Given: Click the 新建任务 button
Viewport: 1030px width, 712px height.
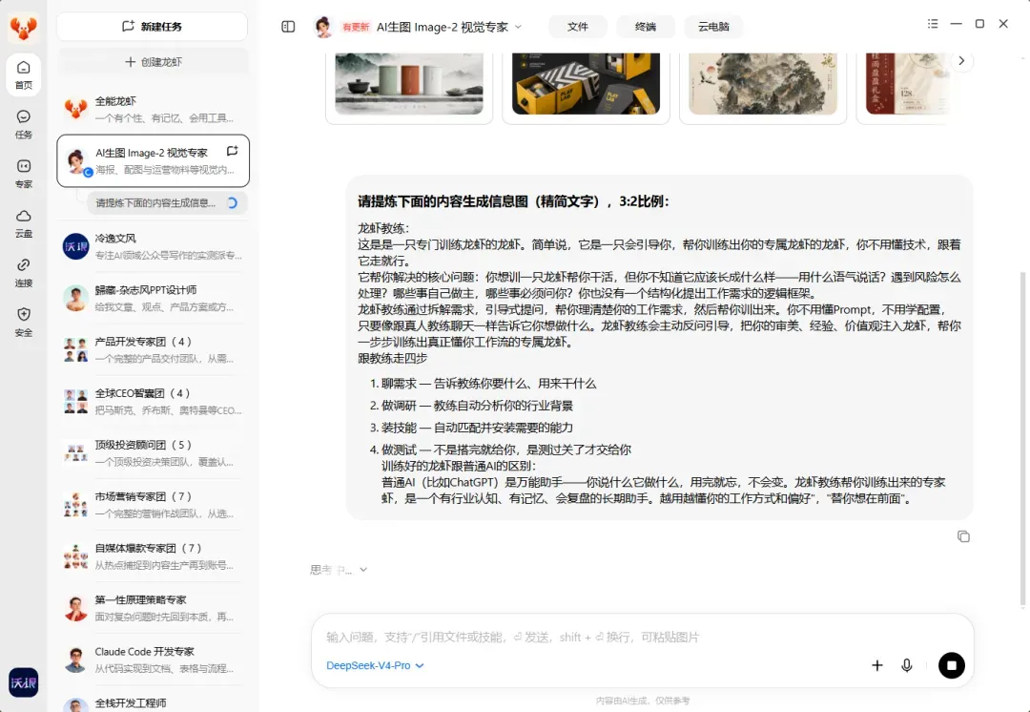Looking at the screenshot, I should point(152,27).
